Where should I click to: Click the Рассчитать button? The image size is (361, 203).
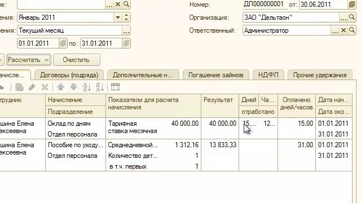click(24, 60)
